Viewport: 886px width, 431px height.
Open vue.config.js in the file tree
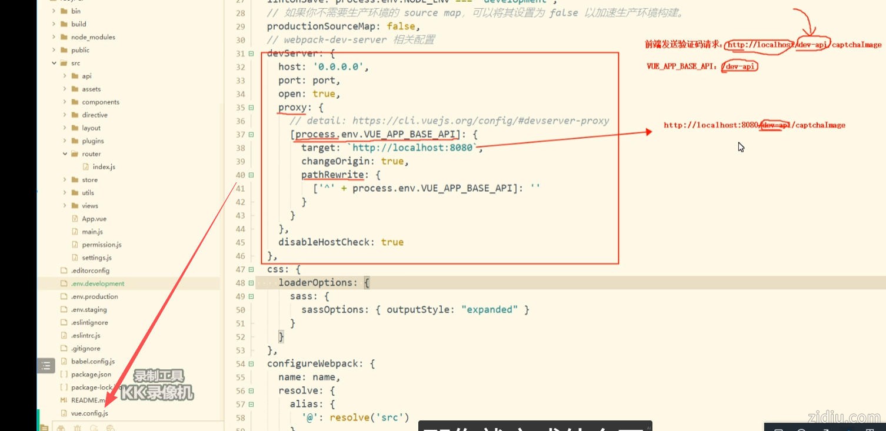(x=89, y=413)
